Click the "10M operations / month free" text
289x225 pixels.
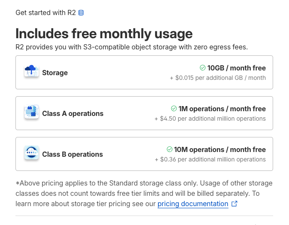220,149
